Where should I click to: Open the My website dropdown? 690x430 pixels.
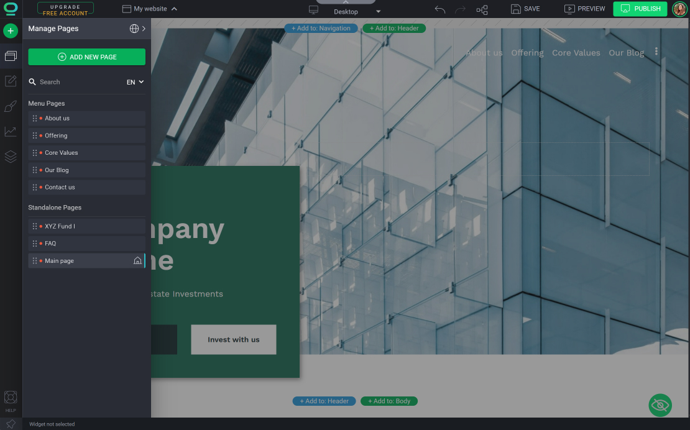[x=150, y=9]
